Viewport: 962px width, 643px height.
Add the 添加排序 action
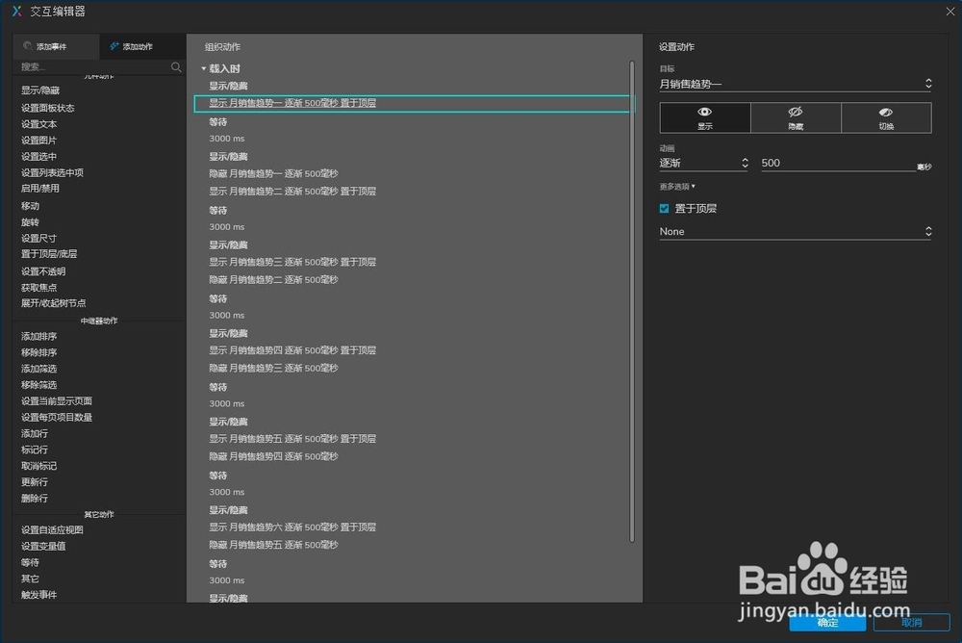pos(38,336)
